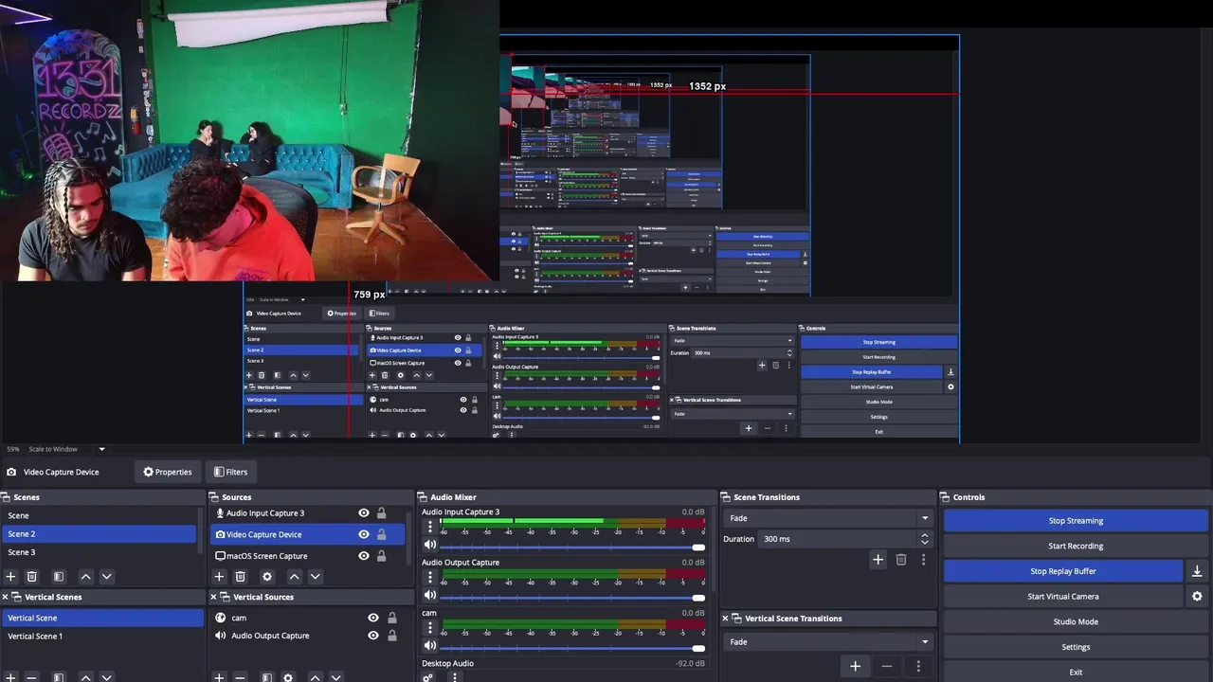Add a scene transition with the plus icon
This screenshot has width=1213, height=682.
coord(878,560)
